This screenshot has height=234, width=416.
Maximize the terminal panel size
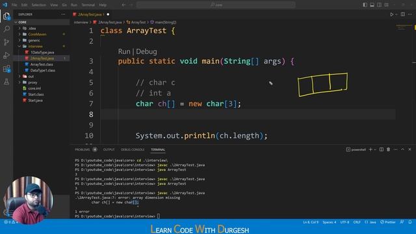(x=402, y=149)
